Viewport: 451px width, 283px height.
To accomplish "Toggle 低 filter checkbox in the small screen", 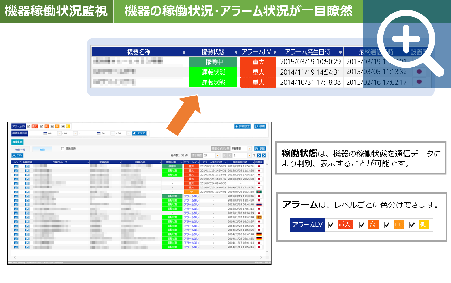I will (63, 126).
